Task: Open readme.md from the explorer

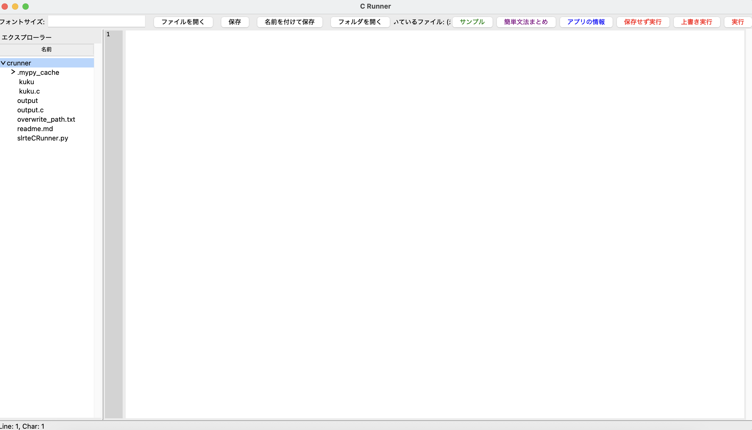Action: 35,128
